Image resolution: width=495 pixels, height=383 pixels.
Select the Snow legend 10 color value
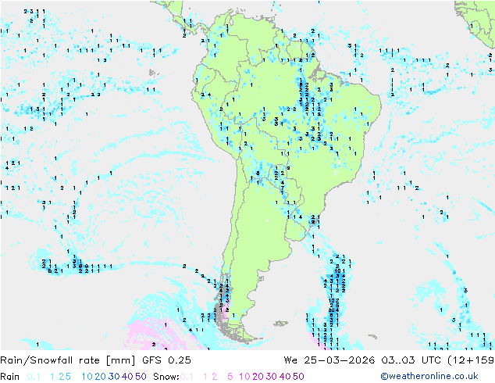(x=244, y=377)
